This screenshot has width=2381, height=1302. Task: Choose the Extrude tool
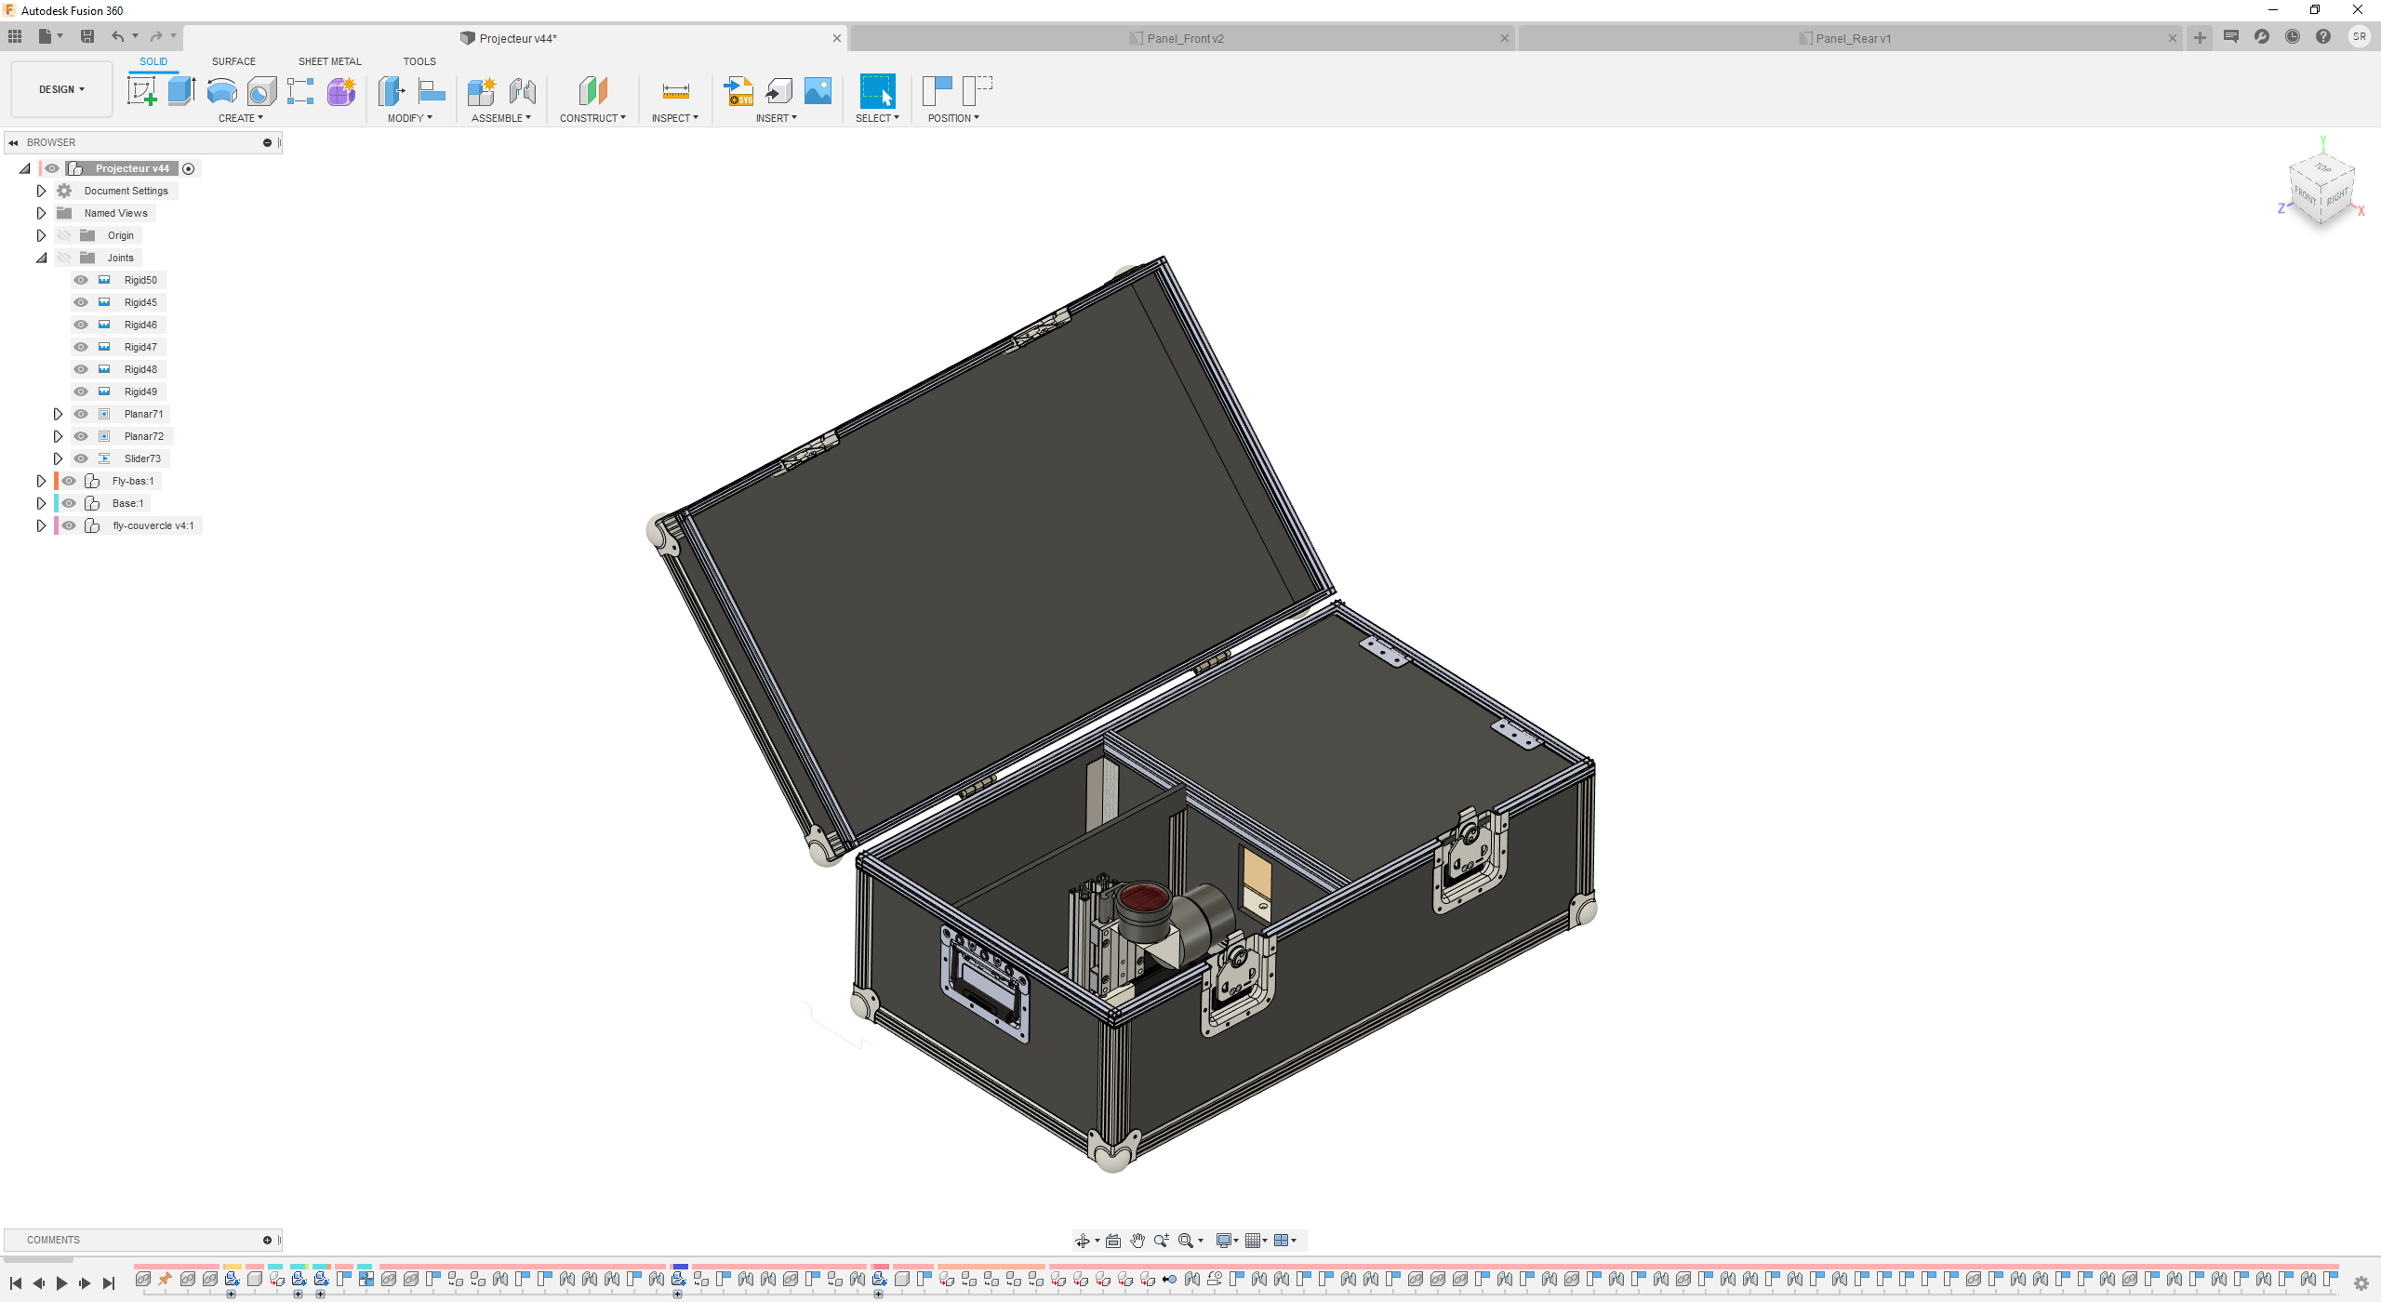pos(181,91)
